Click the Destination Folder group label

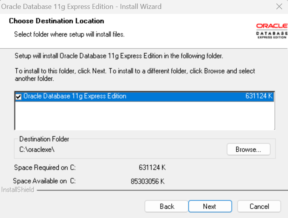[x=44, y=139]
